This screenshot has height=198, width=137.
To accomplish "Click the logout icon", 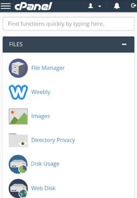I will [x=134, y=6].
